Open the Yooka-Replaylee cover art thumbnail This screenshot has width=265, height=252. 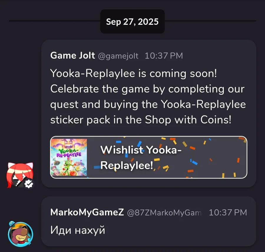(69, 157)
